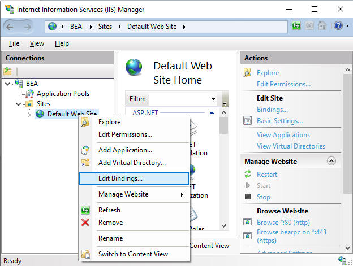
Task: Click the large Default Web Site globe
Action: tap(134, 67)
